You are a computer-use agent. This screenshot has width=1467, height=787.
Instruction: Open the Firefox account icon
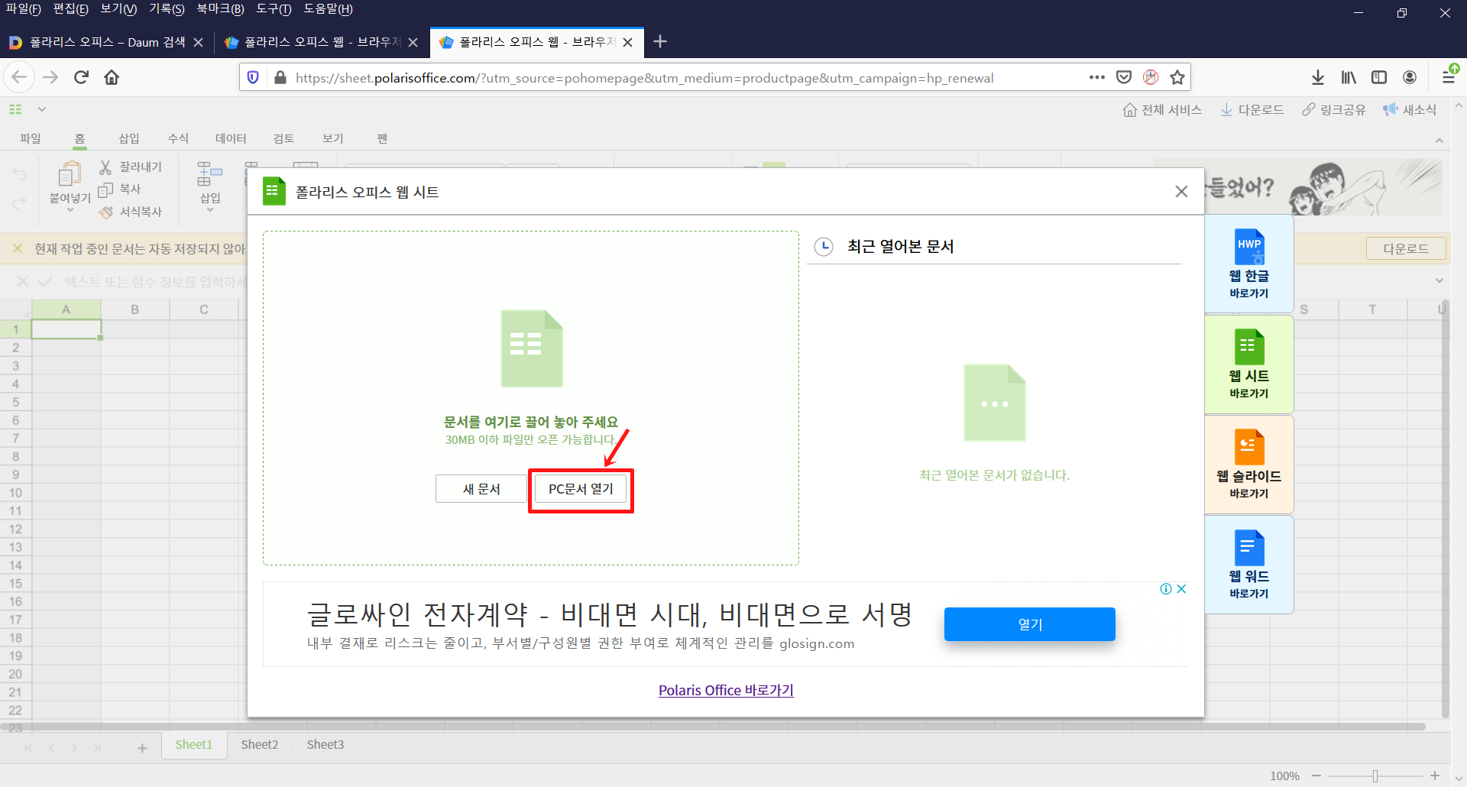pos(1410,77)
